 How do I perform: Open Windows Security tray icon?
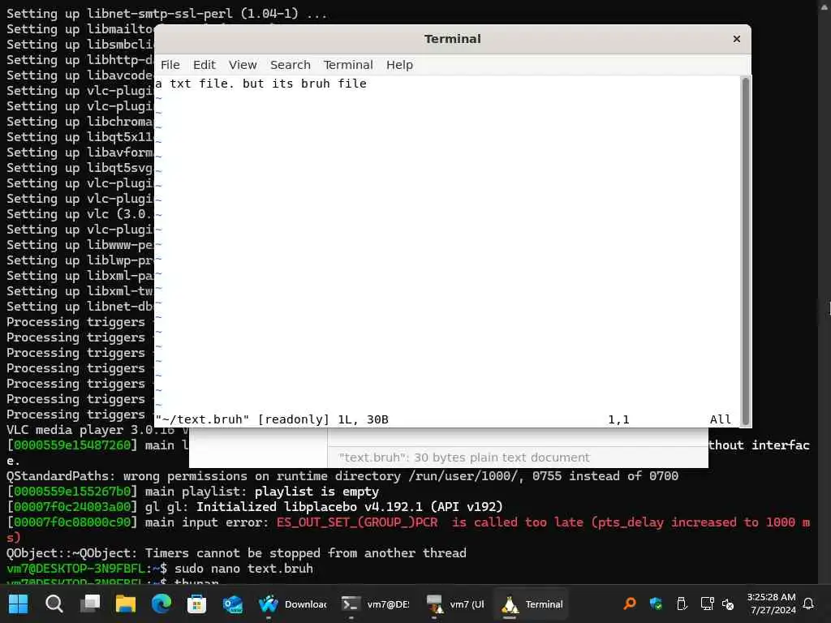click(x=656, y=604)
